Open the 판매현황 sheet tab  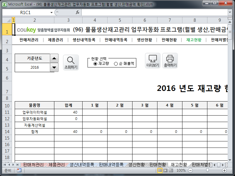[x=158, y=165]
